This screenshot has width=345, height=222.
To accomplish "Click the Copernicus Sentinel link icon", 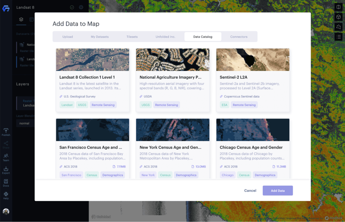I will [221, 97].
